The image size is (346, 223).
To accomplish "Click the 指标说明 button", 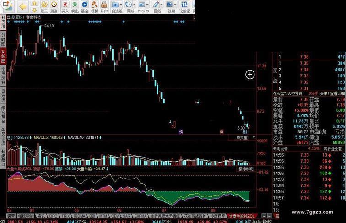I will tap(246, 169).
